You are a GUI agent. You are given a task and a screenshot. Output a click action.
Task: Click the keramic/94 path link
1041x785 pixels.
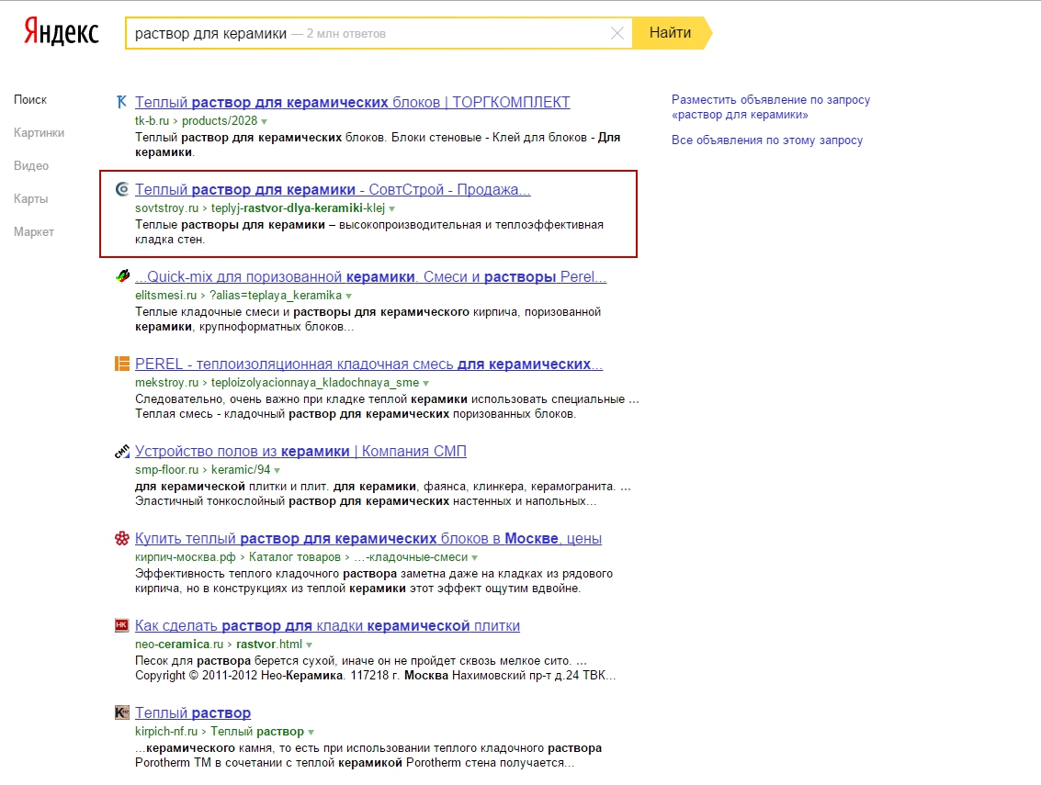coord(241,470)
